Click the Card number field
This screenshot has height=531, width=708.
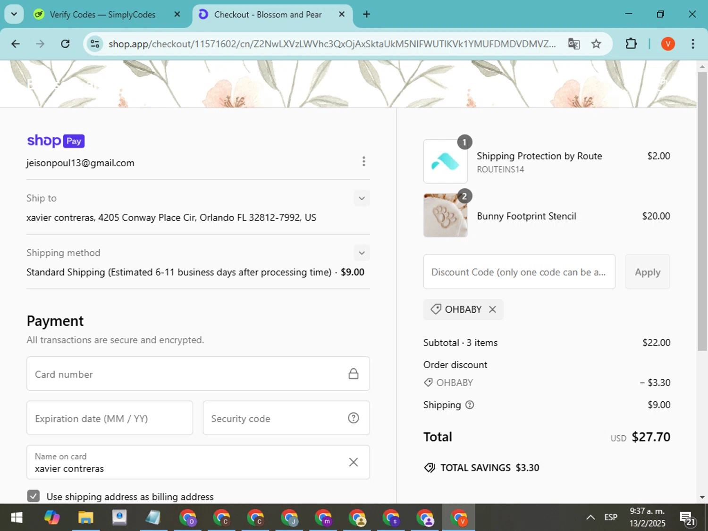coord(198,374)
